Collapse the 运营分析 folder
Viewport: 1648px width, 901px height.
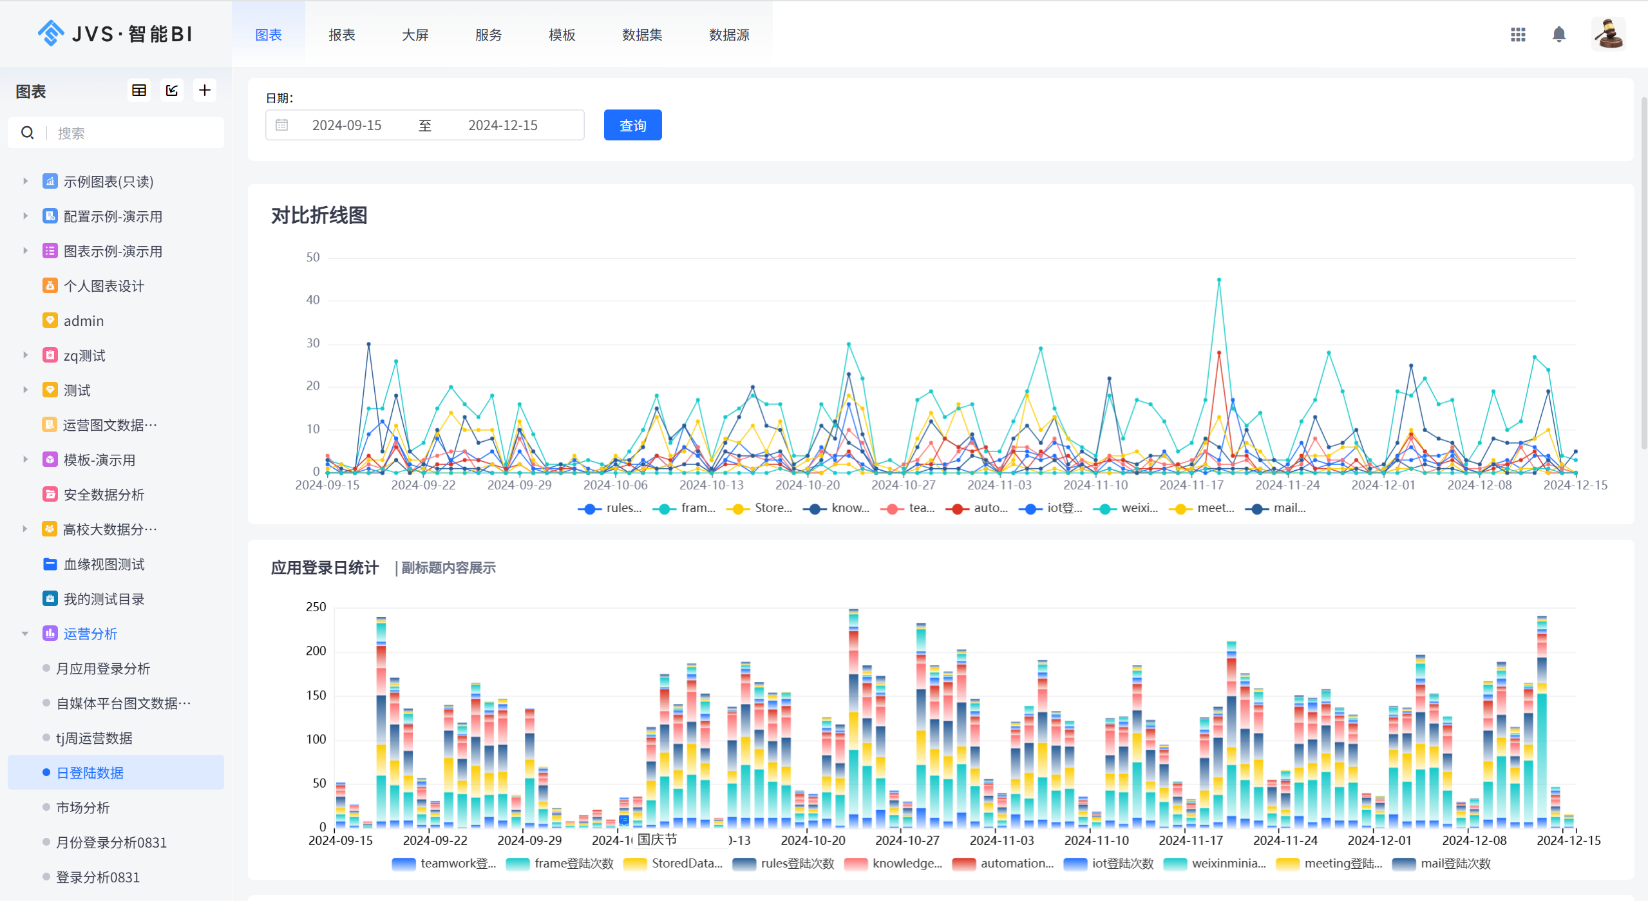pos(25,634)
